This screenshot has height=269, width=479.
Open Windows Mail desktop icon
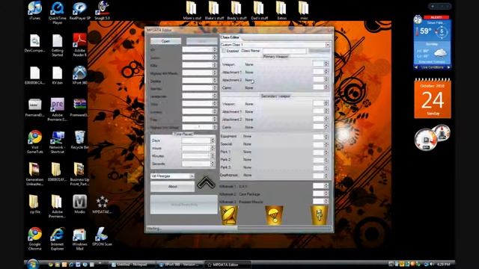(x=80, y=239)
